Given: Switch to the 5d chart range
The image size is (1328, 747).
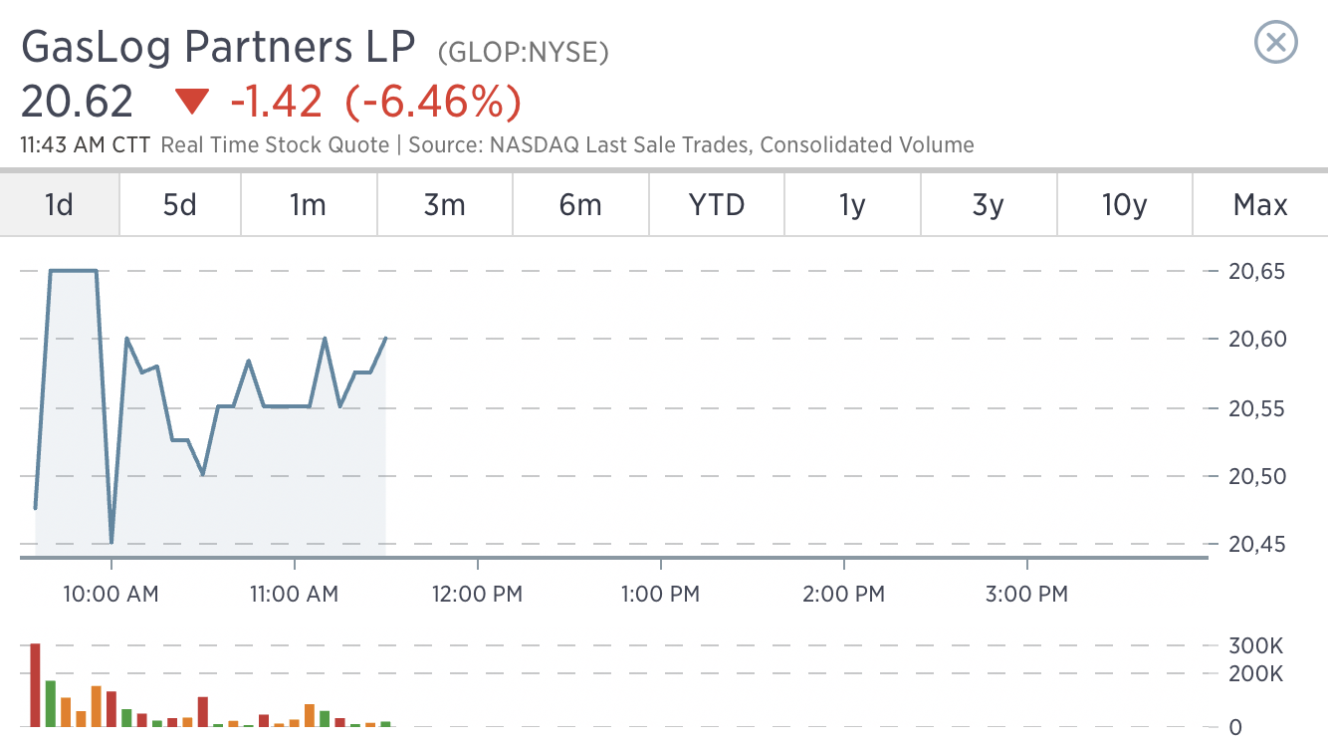Looking at the screenshot, I should pos(180,205).
